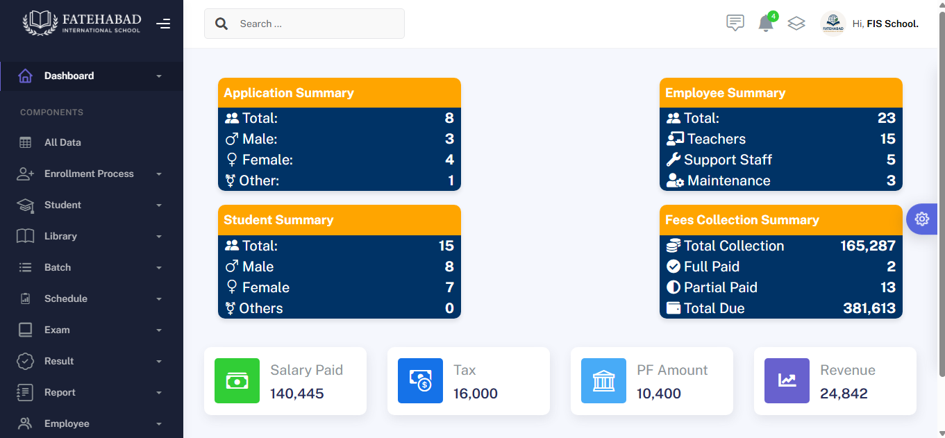
Task: Click the PF Amount bank icon
Action: [x=603, y=381]
